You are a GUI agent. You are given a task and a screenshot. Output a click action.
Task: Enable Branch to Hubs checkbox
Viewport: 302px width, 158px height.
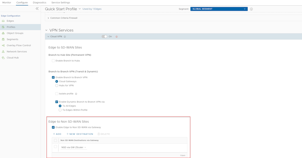[53, 61]
